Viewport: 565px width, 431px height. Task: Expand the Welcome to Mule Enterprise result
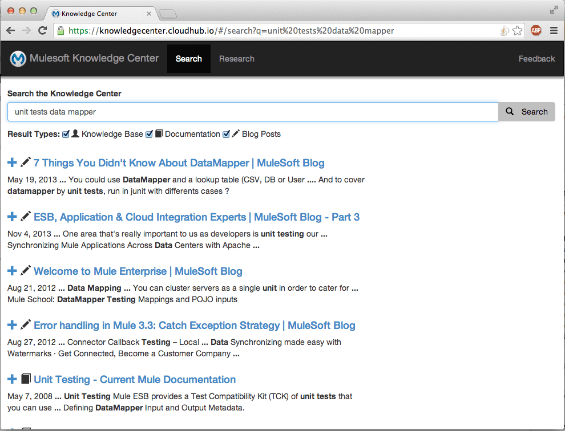coord(12,271)
